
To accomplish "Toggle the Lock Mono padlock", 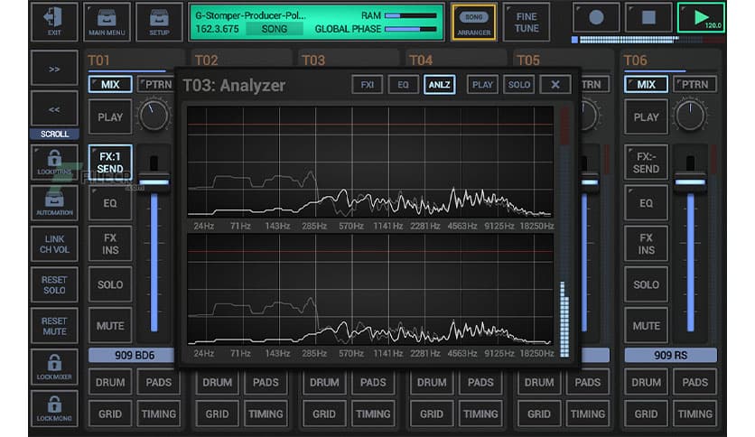I will (x=53, y=408).
